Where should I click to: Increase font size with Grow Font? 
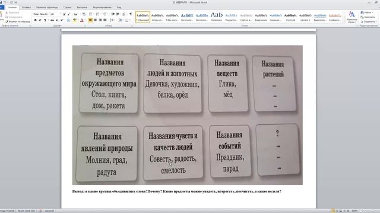coord(64,14)
